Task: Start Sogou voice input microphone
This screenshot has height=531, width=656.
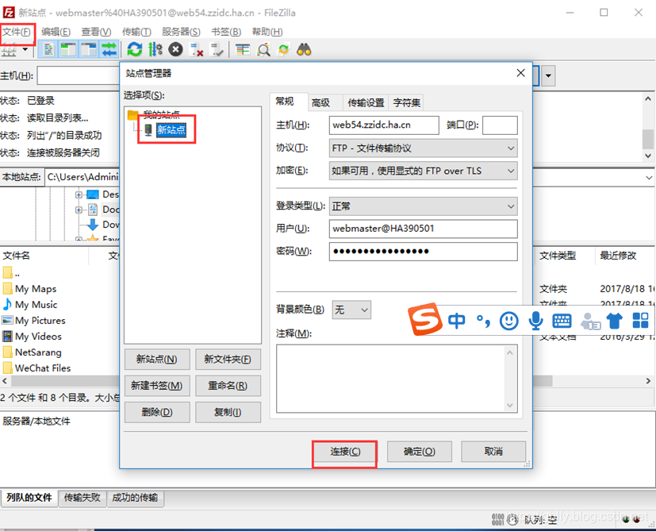Action: (535, 321)
